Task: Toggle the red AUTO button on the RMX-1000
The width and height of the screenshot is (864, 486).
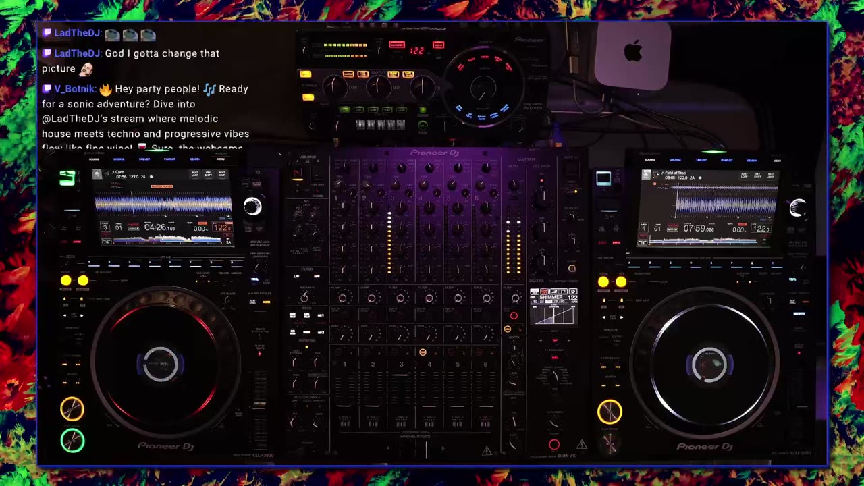Action: click(439, 45)
